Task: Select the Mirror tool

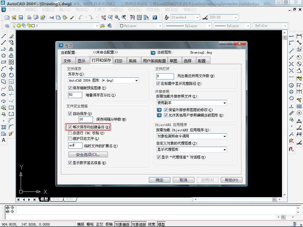Action: [x=11, y=49]
